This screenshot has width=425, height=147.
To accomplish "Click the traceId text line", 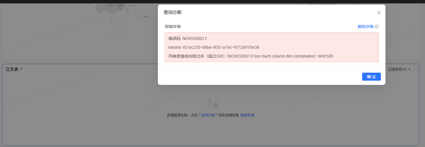I will pyautogui.click(x=213, y=47).
